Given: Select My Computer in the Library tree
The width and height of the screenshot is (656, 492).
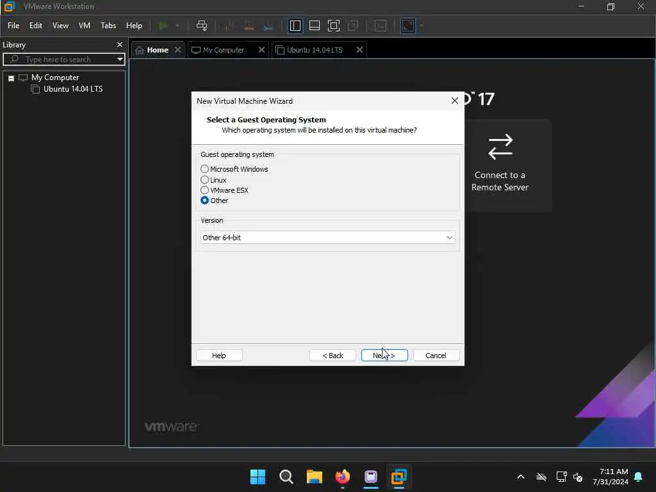Looking at the screenshot, I should pyautogui.click(x=55, y=78).
